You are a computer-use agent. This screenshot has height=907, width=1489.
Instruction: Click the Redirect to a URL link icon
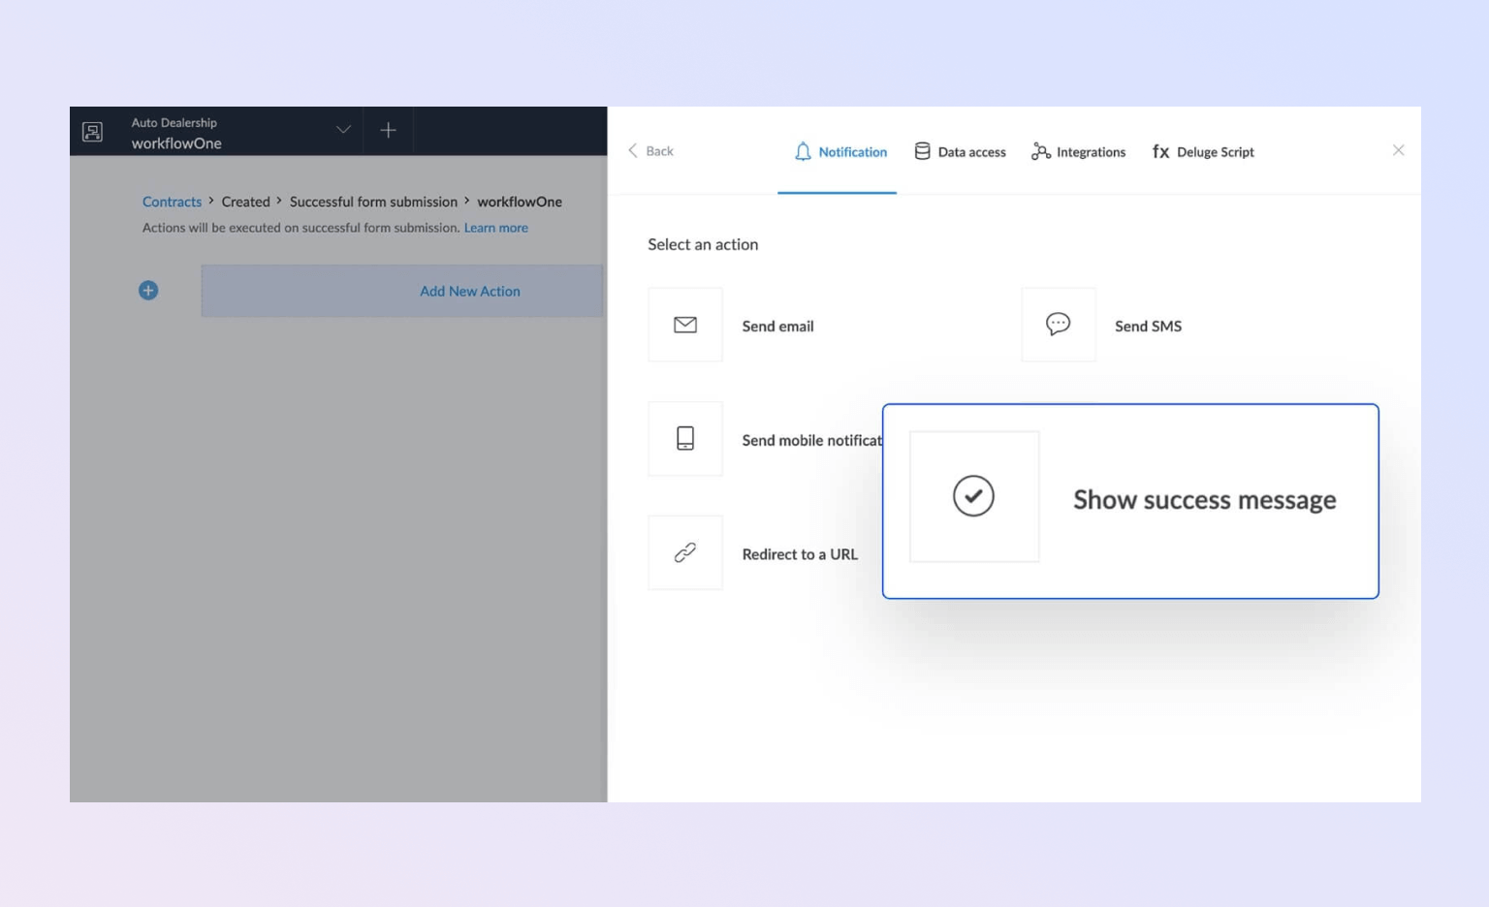pyautogui.click(x=685, y=552)
